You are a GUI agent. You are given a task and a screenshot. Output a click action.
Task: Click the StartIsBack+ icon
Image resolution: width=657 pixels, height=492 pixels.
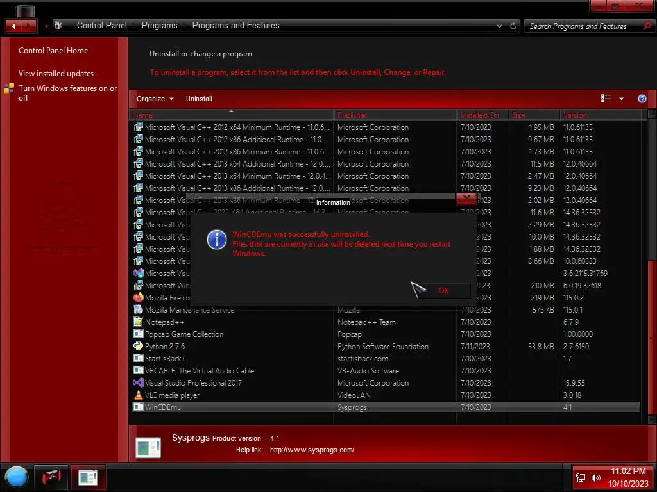click(x=139, y=358)
